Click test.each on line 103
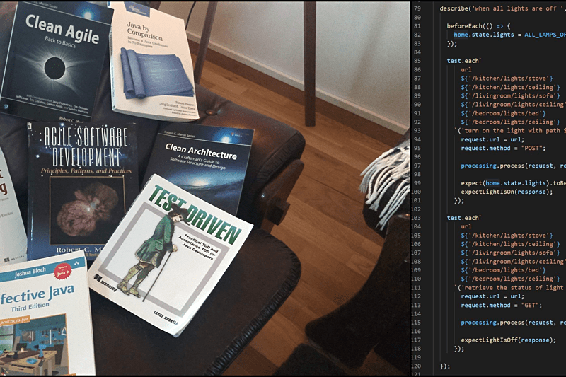 [x=464, y=218]
